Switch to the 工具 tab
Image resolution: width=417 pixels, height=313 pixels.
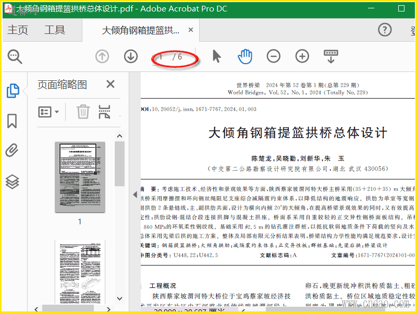pyautogui.click(x=55, y=30)
